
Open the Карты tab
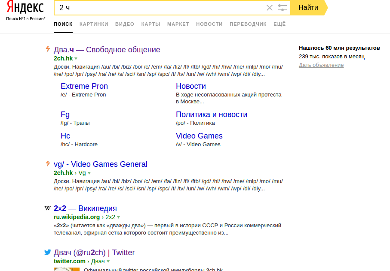pos(151,24)
